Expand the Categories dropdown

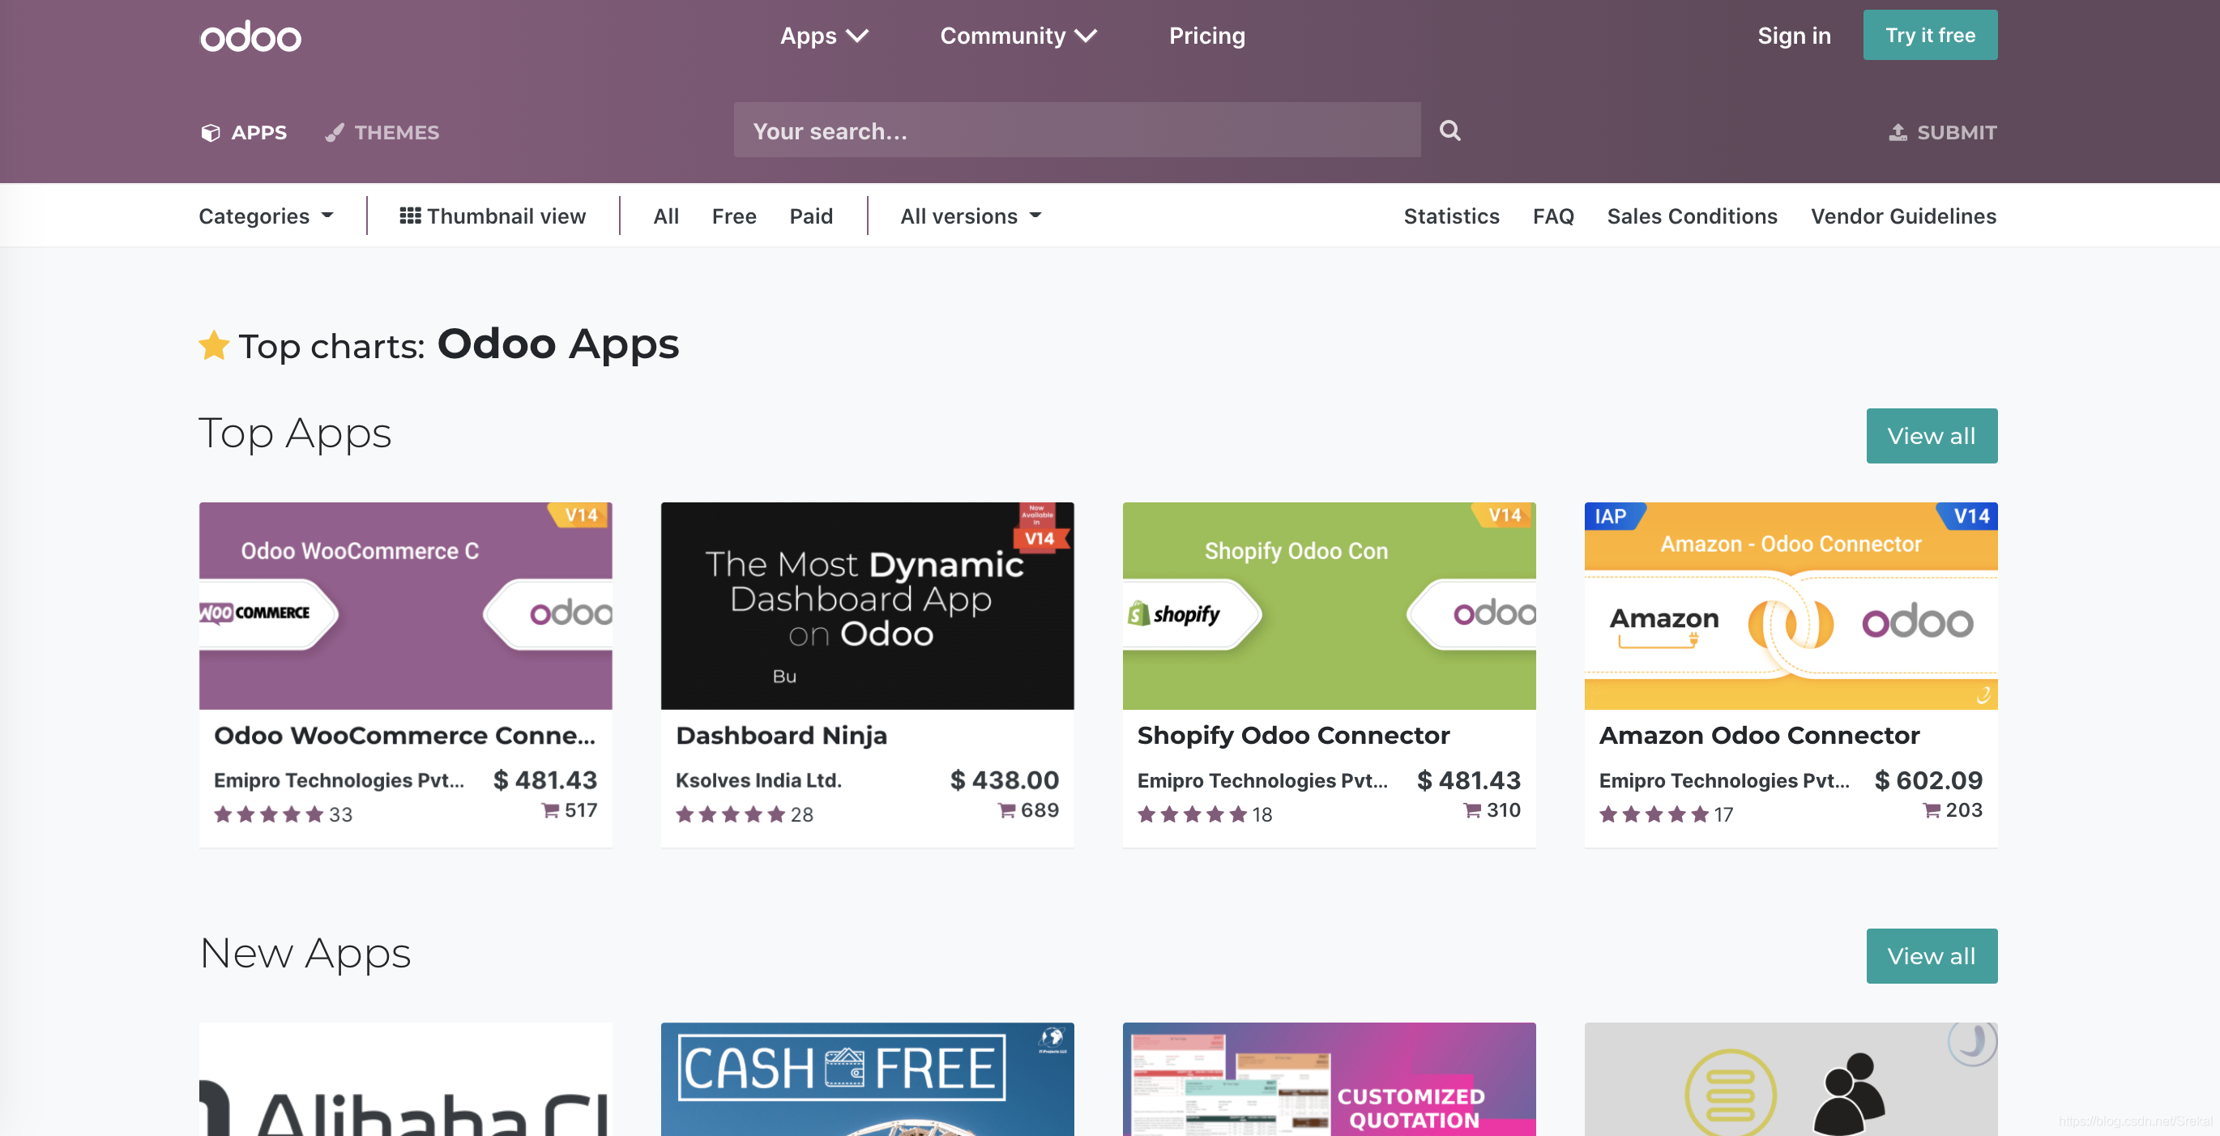(x=266, y=216)
